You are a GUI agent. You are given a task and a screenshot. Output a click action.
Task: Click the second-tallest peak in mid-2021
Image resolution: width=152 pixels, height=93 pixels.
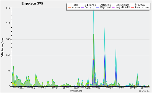(105, 27)
